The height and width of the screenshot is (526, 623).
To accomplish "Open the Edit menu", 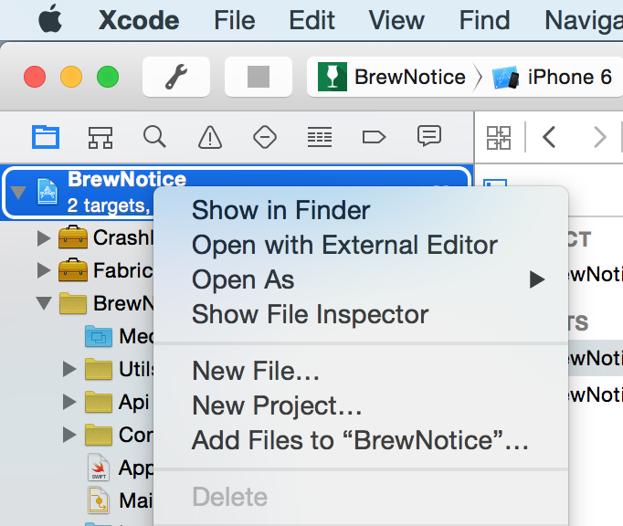I will (x=311, y=20).
